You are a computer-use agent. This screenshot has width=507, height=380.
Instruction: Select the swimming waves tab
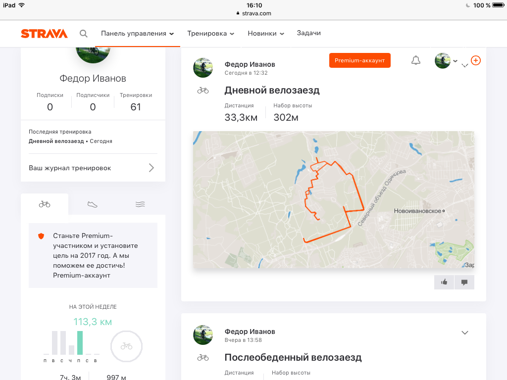[x=141, y=204]
